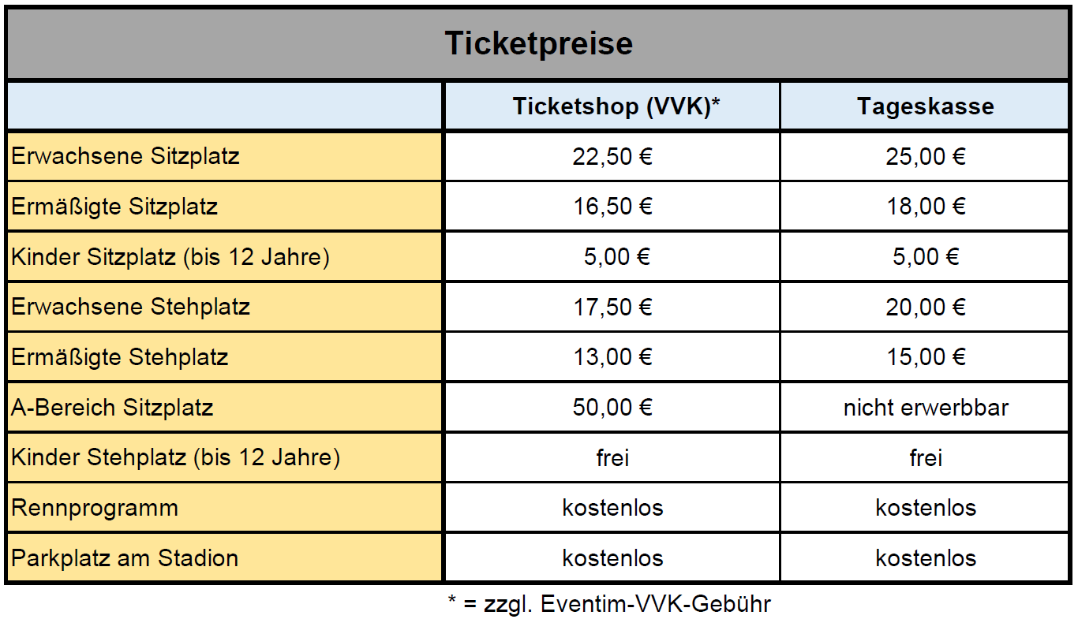Click the Erwachsene Stehplatz row label

tap(130, 307)
